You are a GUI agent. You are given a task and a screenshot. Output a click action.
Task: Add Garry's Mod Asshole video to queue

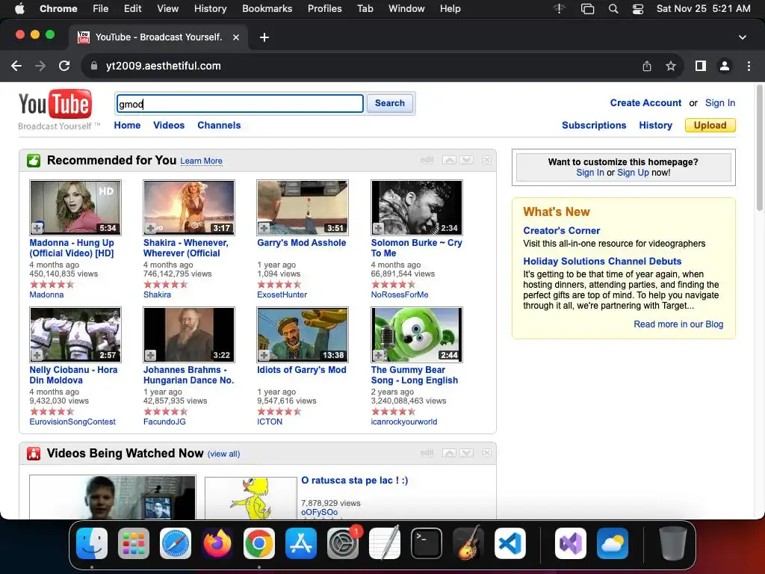(x=264, y=228)
